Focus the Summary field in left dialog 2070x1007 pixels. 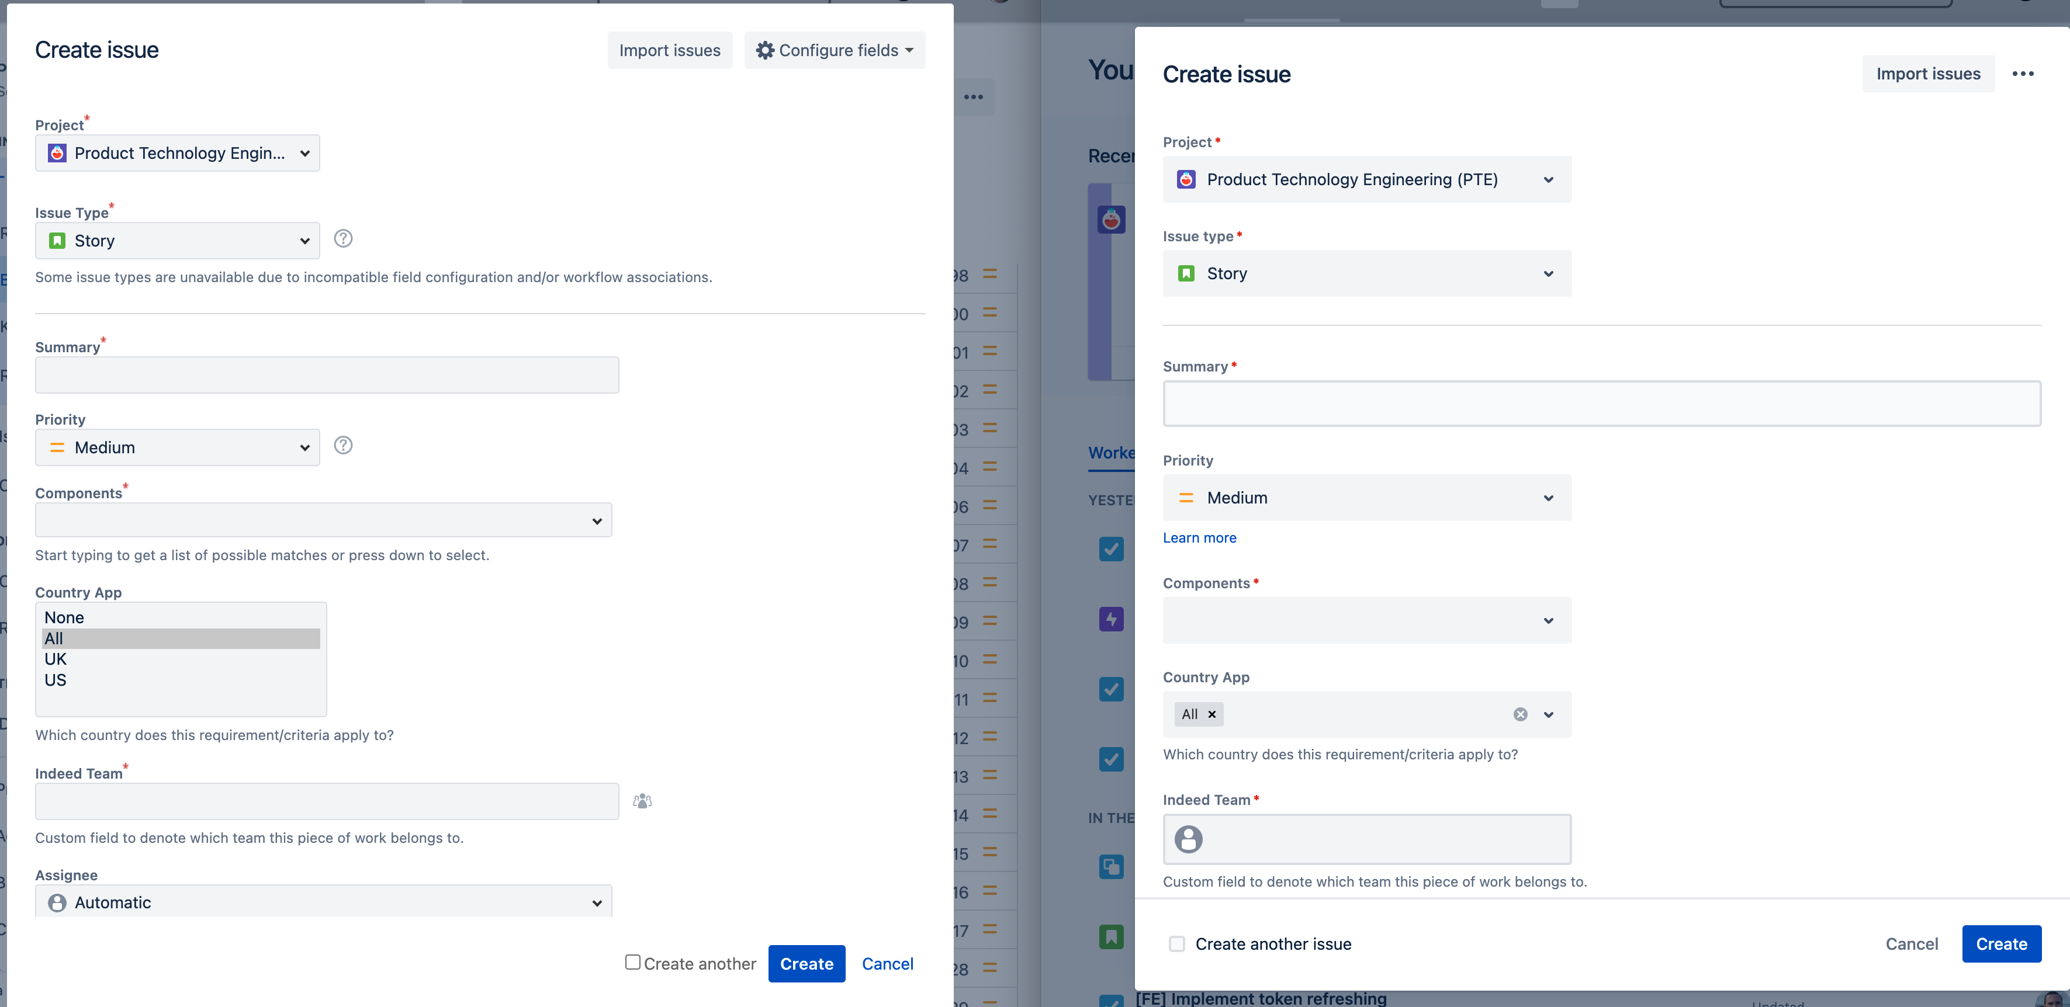coord(327,375)
